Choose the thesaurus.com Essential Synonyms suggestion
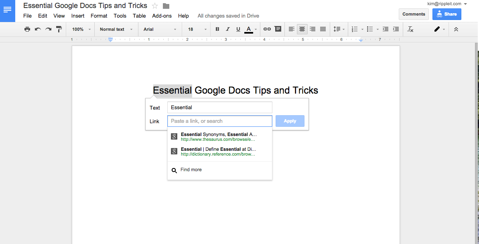479x244 pixels. (220, 136)
